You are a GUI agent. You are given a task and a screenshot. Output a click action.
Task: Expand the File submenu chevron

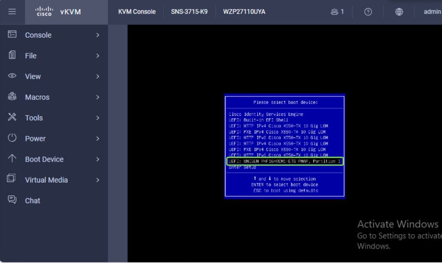(x=97, y=56)
